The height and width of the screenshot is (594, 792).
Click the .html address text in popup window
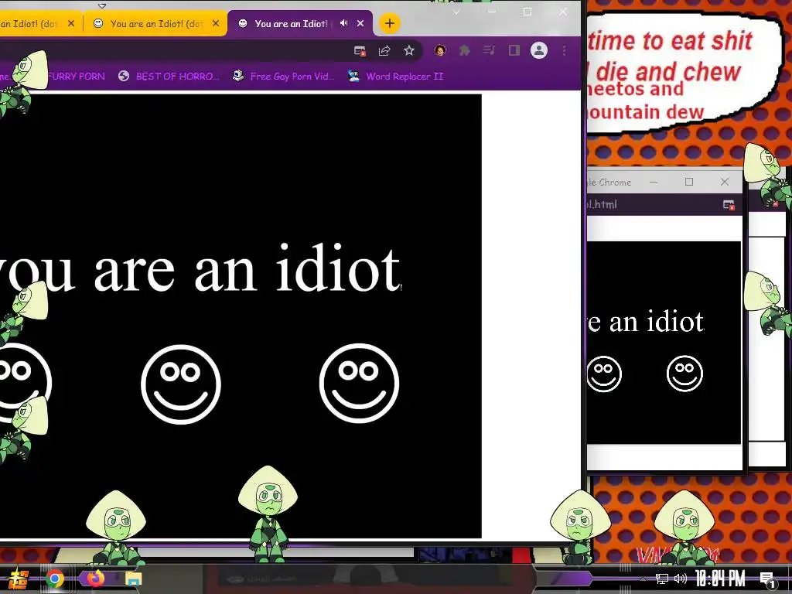click(602, 204)
